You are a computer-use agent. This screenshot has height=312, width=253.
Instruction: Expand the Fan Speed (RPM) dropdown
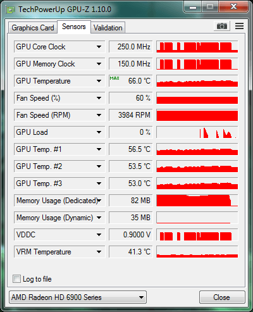(x=99, y=115)
